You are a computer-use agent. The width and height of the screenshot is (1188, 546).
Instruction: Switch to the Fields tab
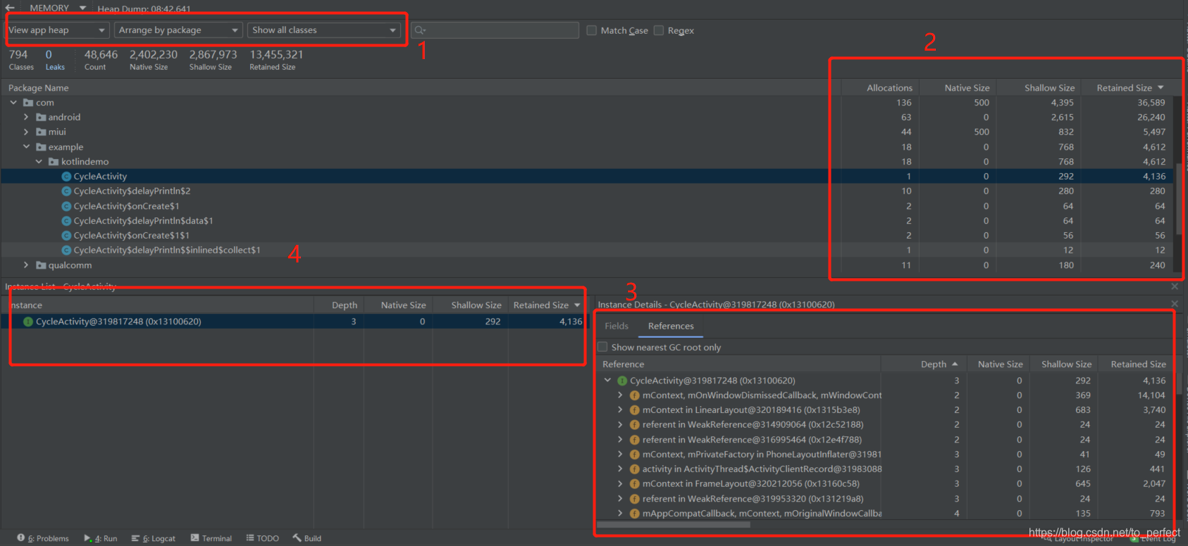coord(617,326)
